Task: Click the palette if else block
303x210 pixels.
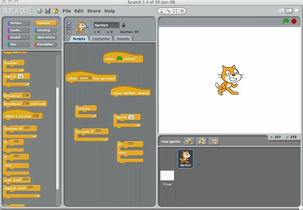Action: [16, 165]
